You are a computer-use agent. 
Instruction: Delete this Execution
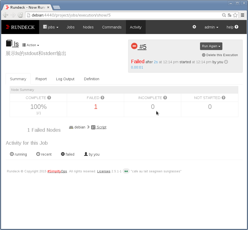(x=220, y=55)
